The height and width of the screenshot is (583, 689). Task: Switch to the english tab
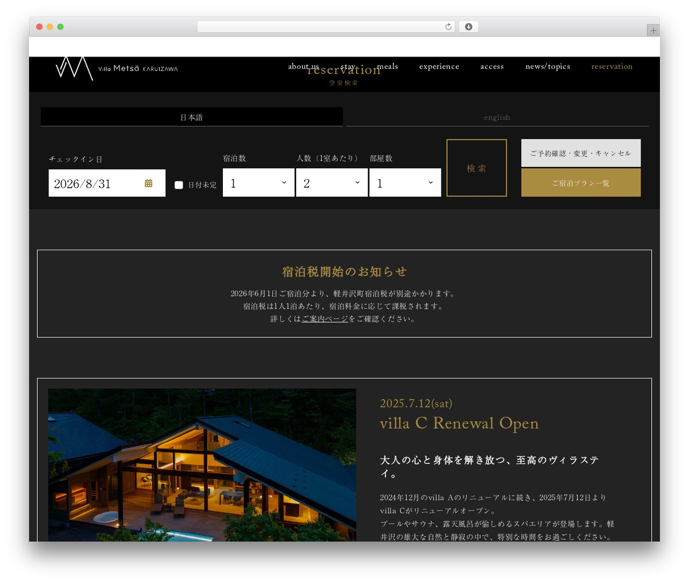[x=497, y=117]
